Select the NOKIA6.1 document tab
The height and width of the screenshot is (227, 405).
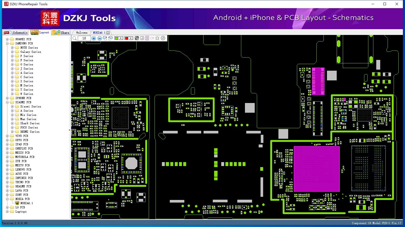coord(99,33)
